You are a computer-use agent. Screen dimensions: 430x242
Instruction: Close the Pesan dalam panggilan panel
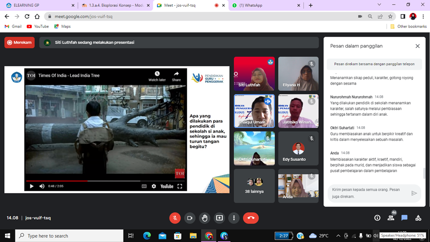pyautogui.click(x=417, y=46)
